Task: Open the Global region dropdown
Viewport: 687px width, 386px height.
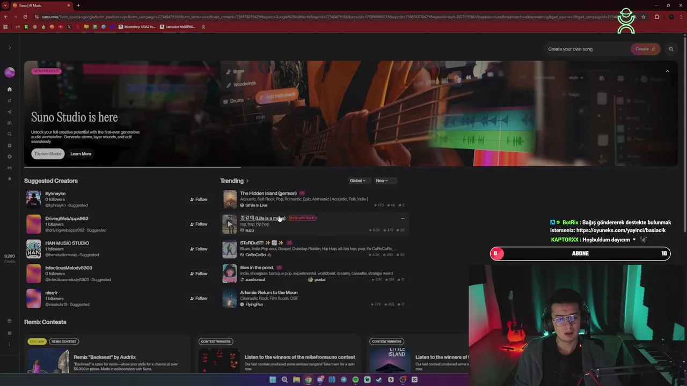Action: pyautogui.click(x=357, y=181)
